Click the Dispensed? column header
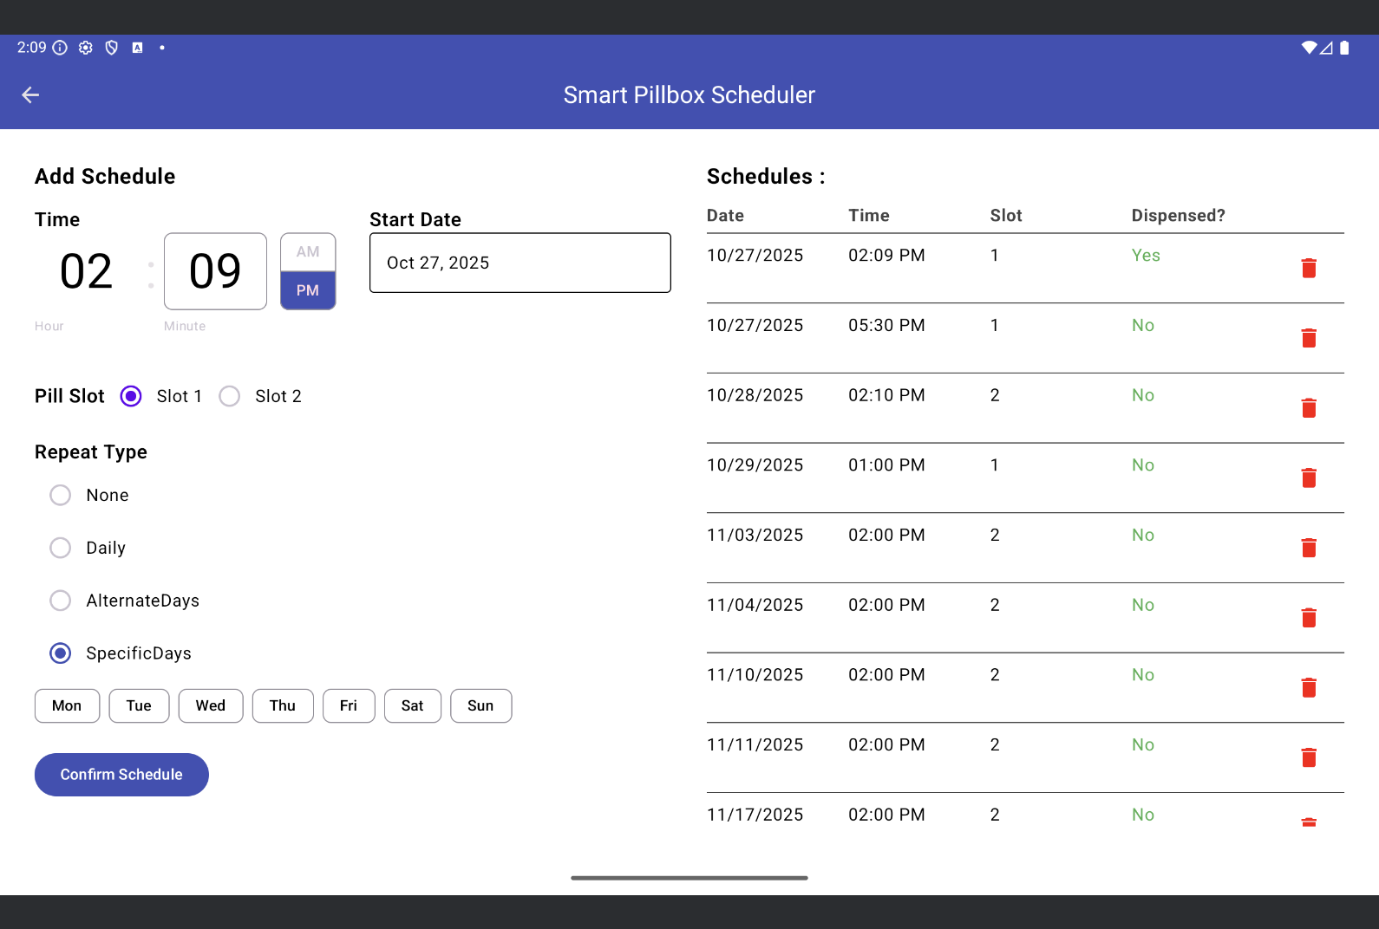 [x=1178, y=215]
